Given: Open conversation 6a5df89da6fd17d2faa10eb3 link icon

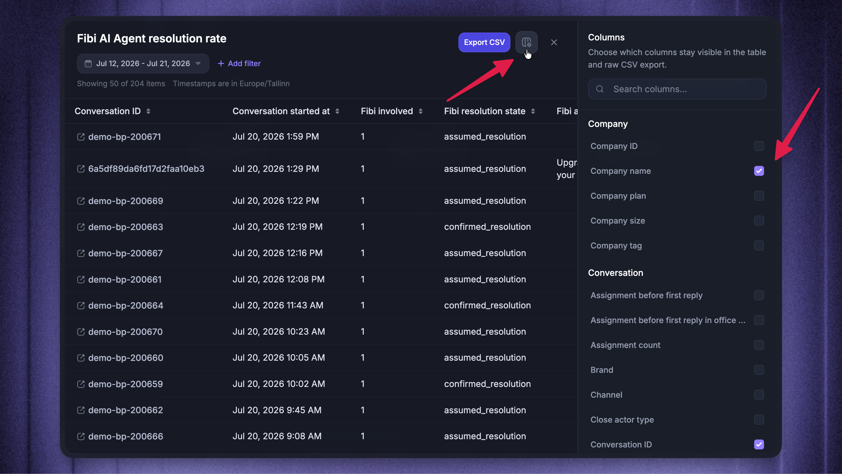Looking at the screenshot, I should click(81, 169).
